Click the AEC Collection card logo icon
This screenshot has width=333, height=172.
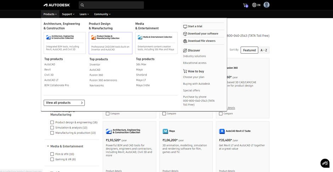pyautogui.click(x=108, y=131)
